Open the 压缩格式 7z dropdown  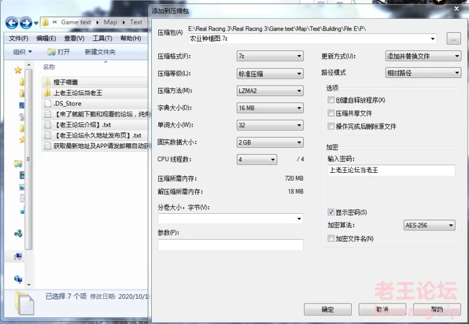click(270, 56)
